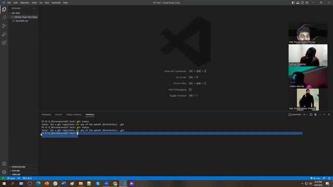Toggle primary side bar layout icon
The image size is (333, 187).
pos(293,3)
